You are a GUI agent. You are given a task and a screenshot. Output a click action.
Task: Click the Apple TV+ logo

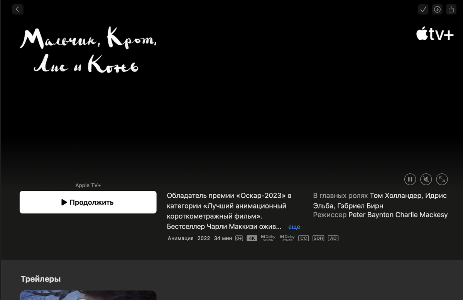[x=435, y=34]
